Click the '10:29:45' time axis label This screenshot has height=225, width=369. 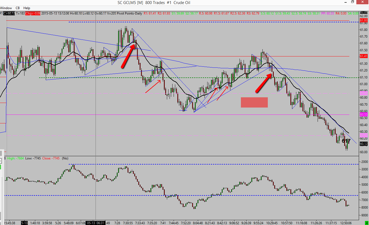272,223
